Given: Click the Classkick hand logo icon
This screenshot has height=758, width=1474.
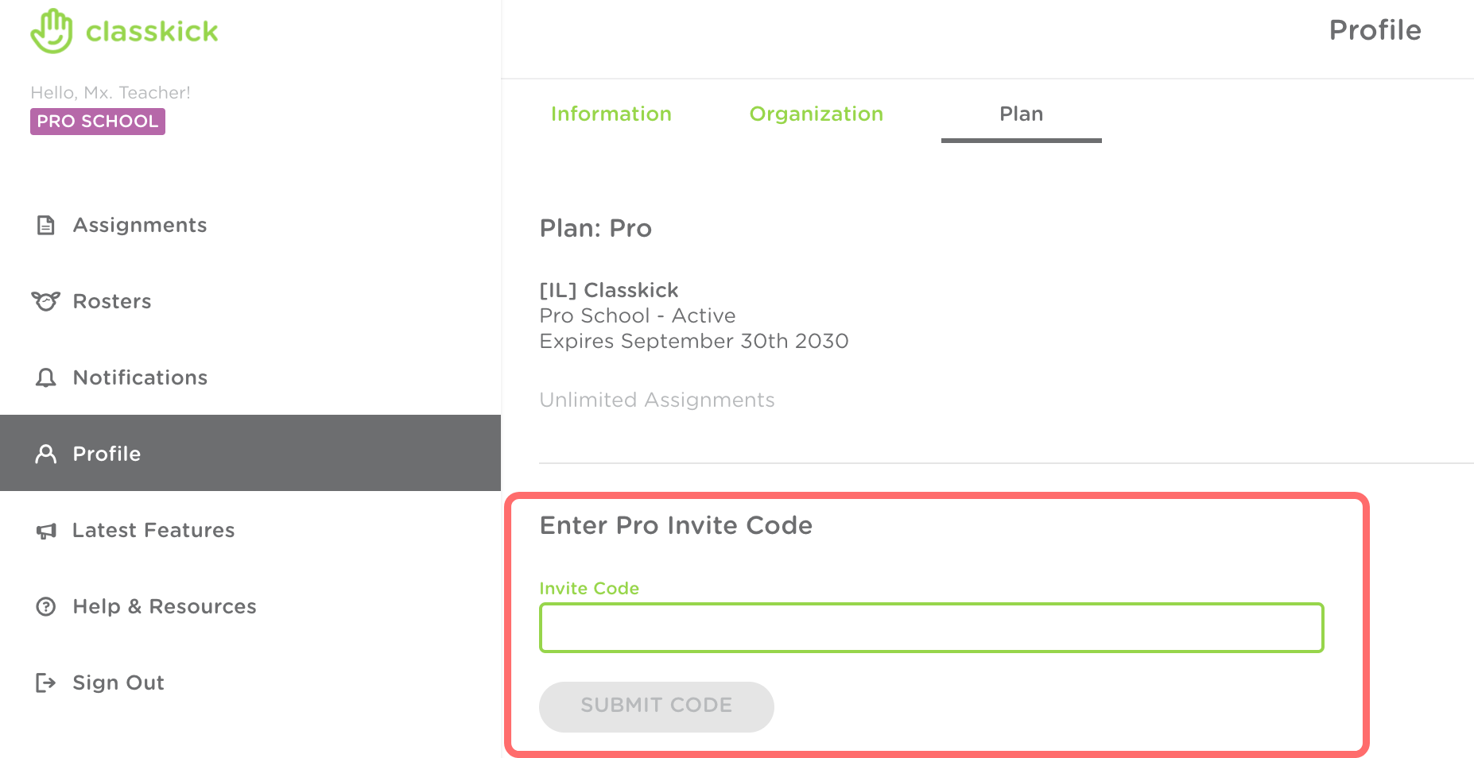Looking at the screenshot, I should (x=52, y=31).
